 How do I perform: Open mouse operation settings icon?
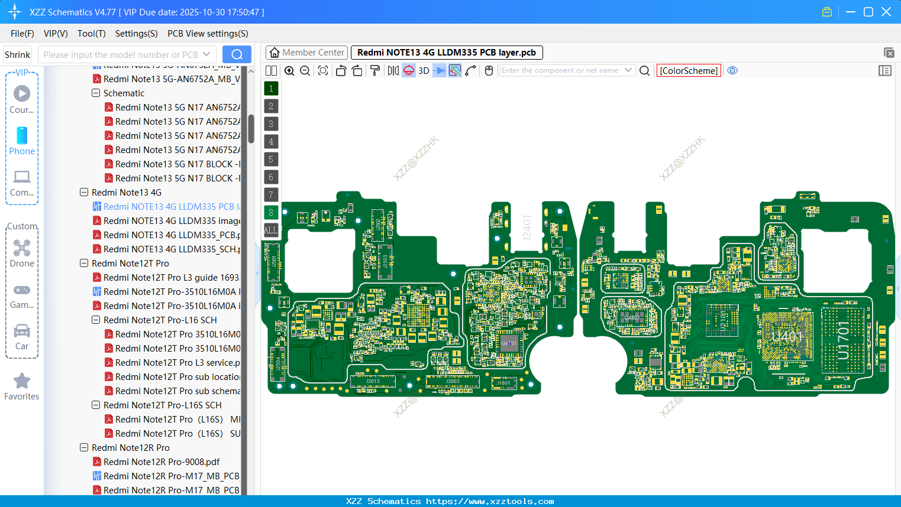point(489,70)
